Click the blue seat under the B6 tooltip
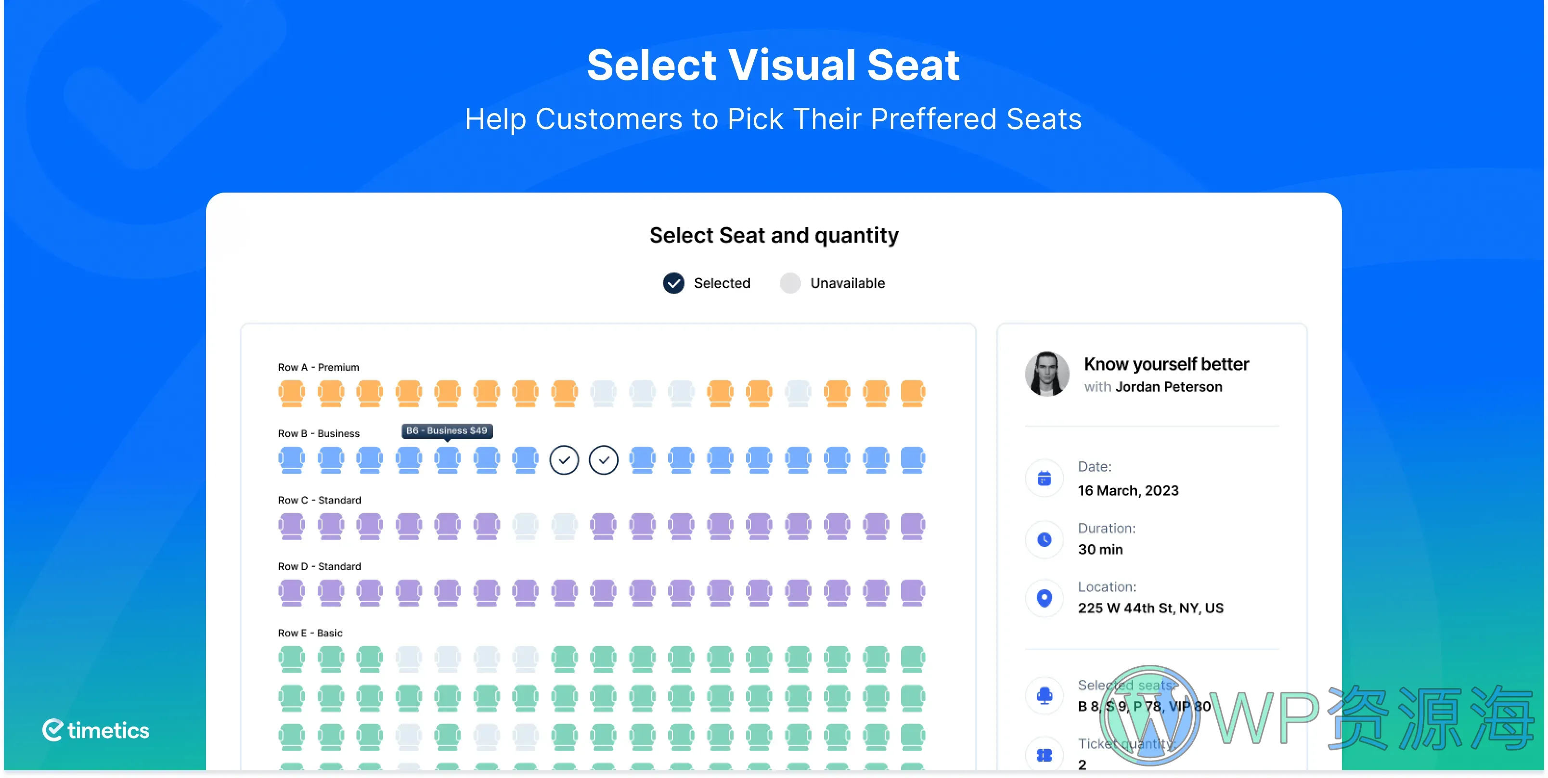Viewport: 1548px width, 778px height. coord(447,460)
